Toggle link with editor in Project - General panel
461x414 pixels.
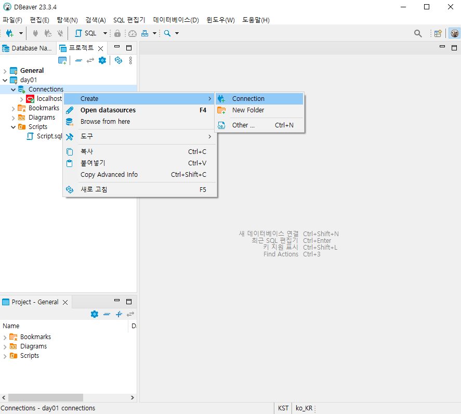click(130, 314)
